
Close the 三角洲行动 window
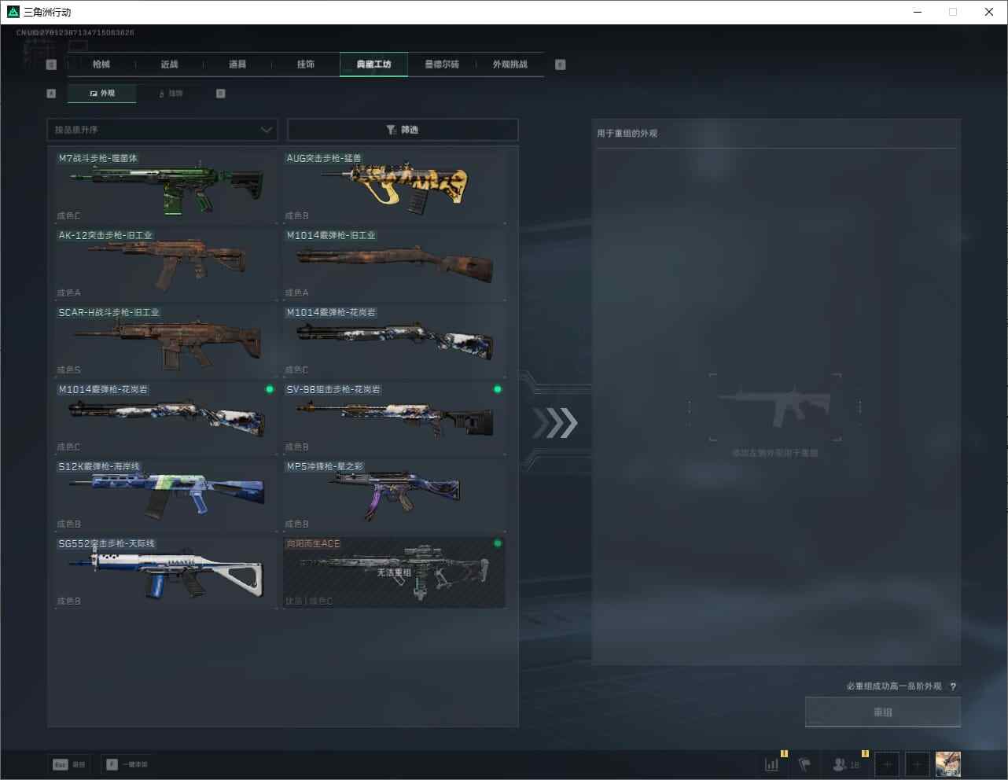989,12
